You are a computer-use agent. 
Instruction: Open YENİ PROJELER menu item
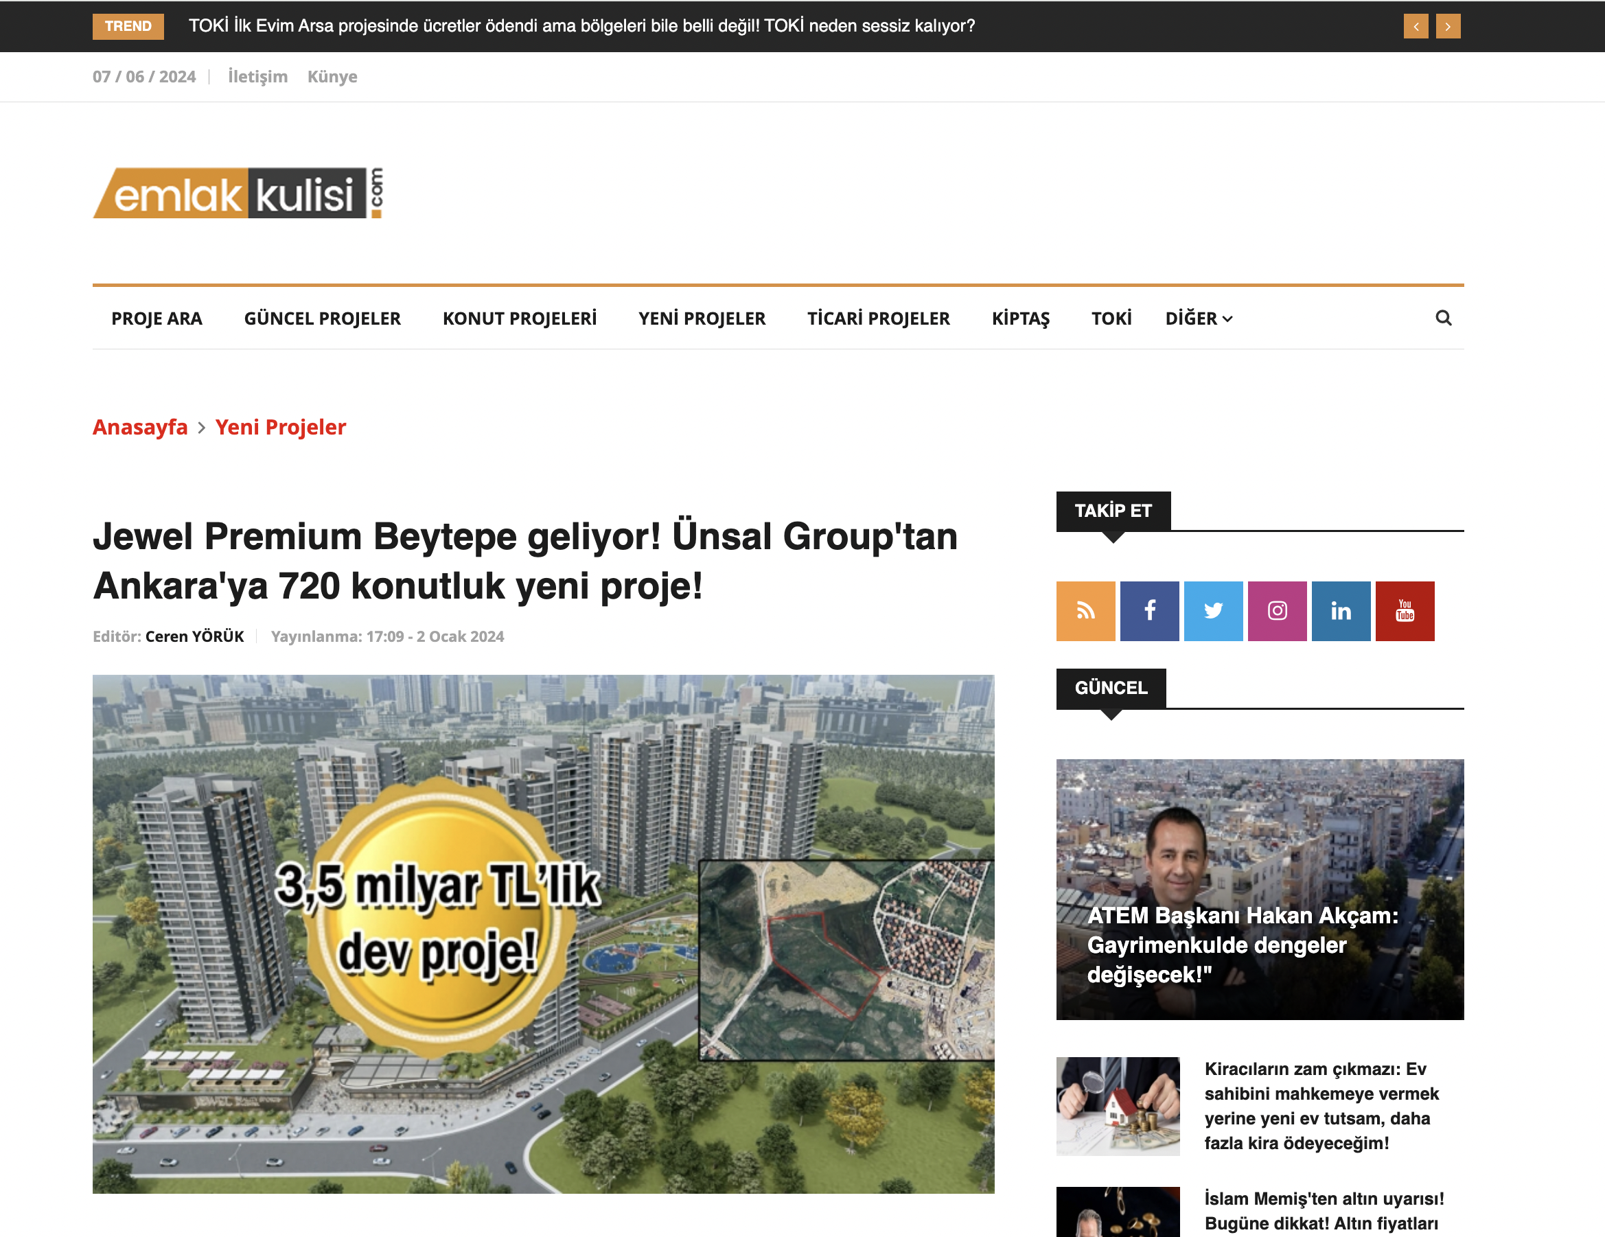[702, 319]
